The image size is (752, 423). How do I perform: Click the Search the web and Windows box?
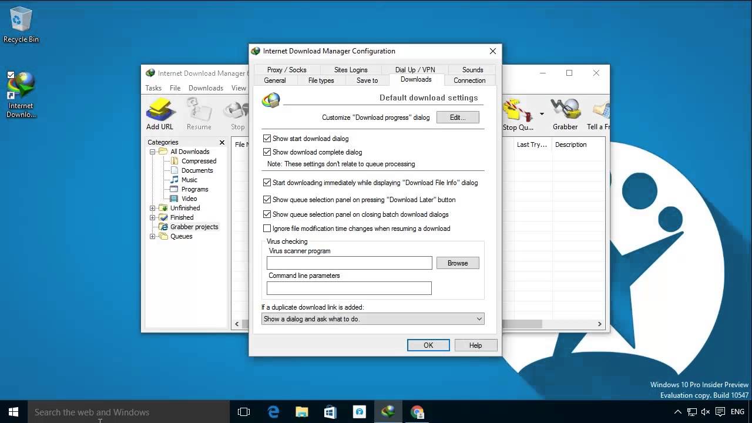pyautogui.click(x=129, y=412)
